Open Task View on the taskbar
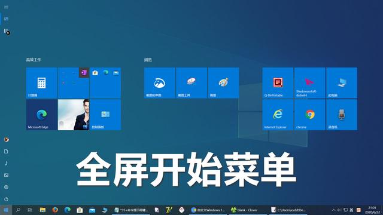 tap(30, 210)
